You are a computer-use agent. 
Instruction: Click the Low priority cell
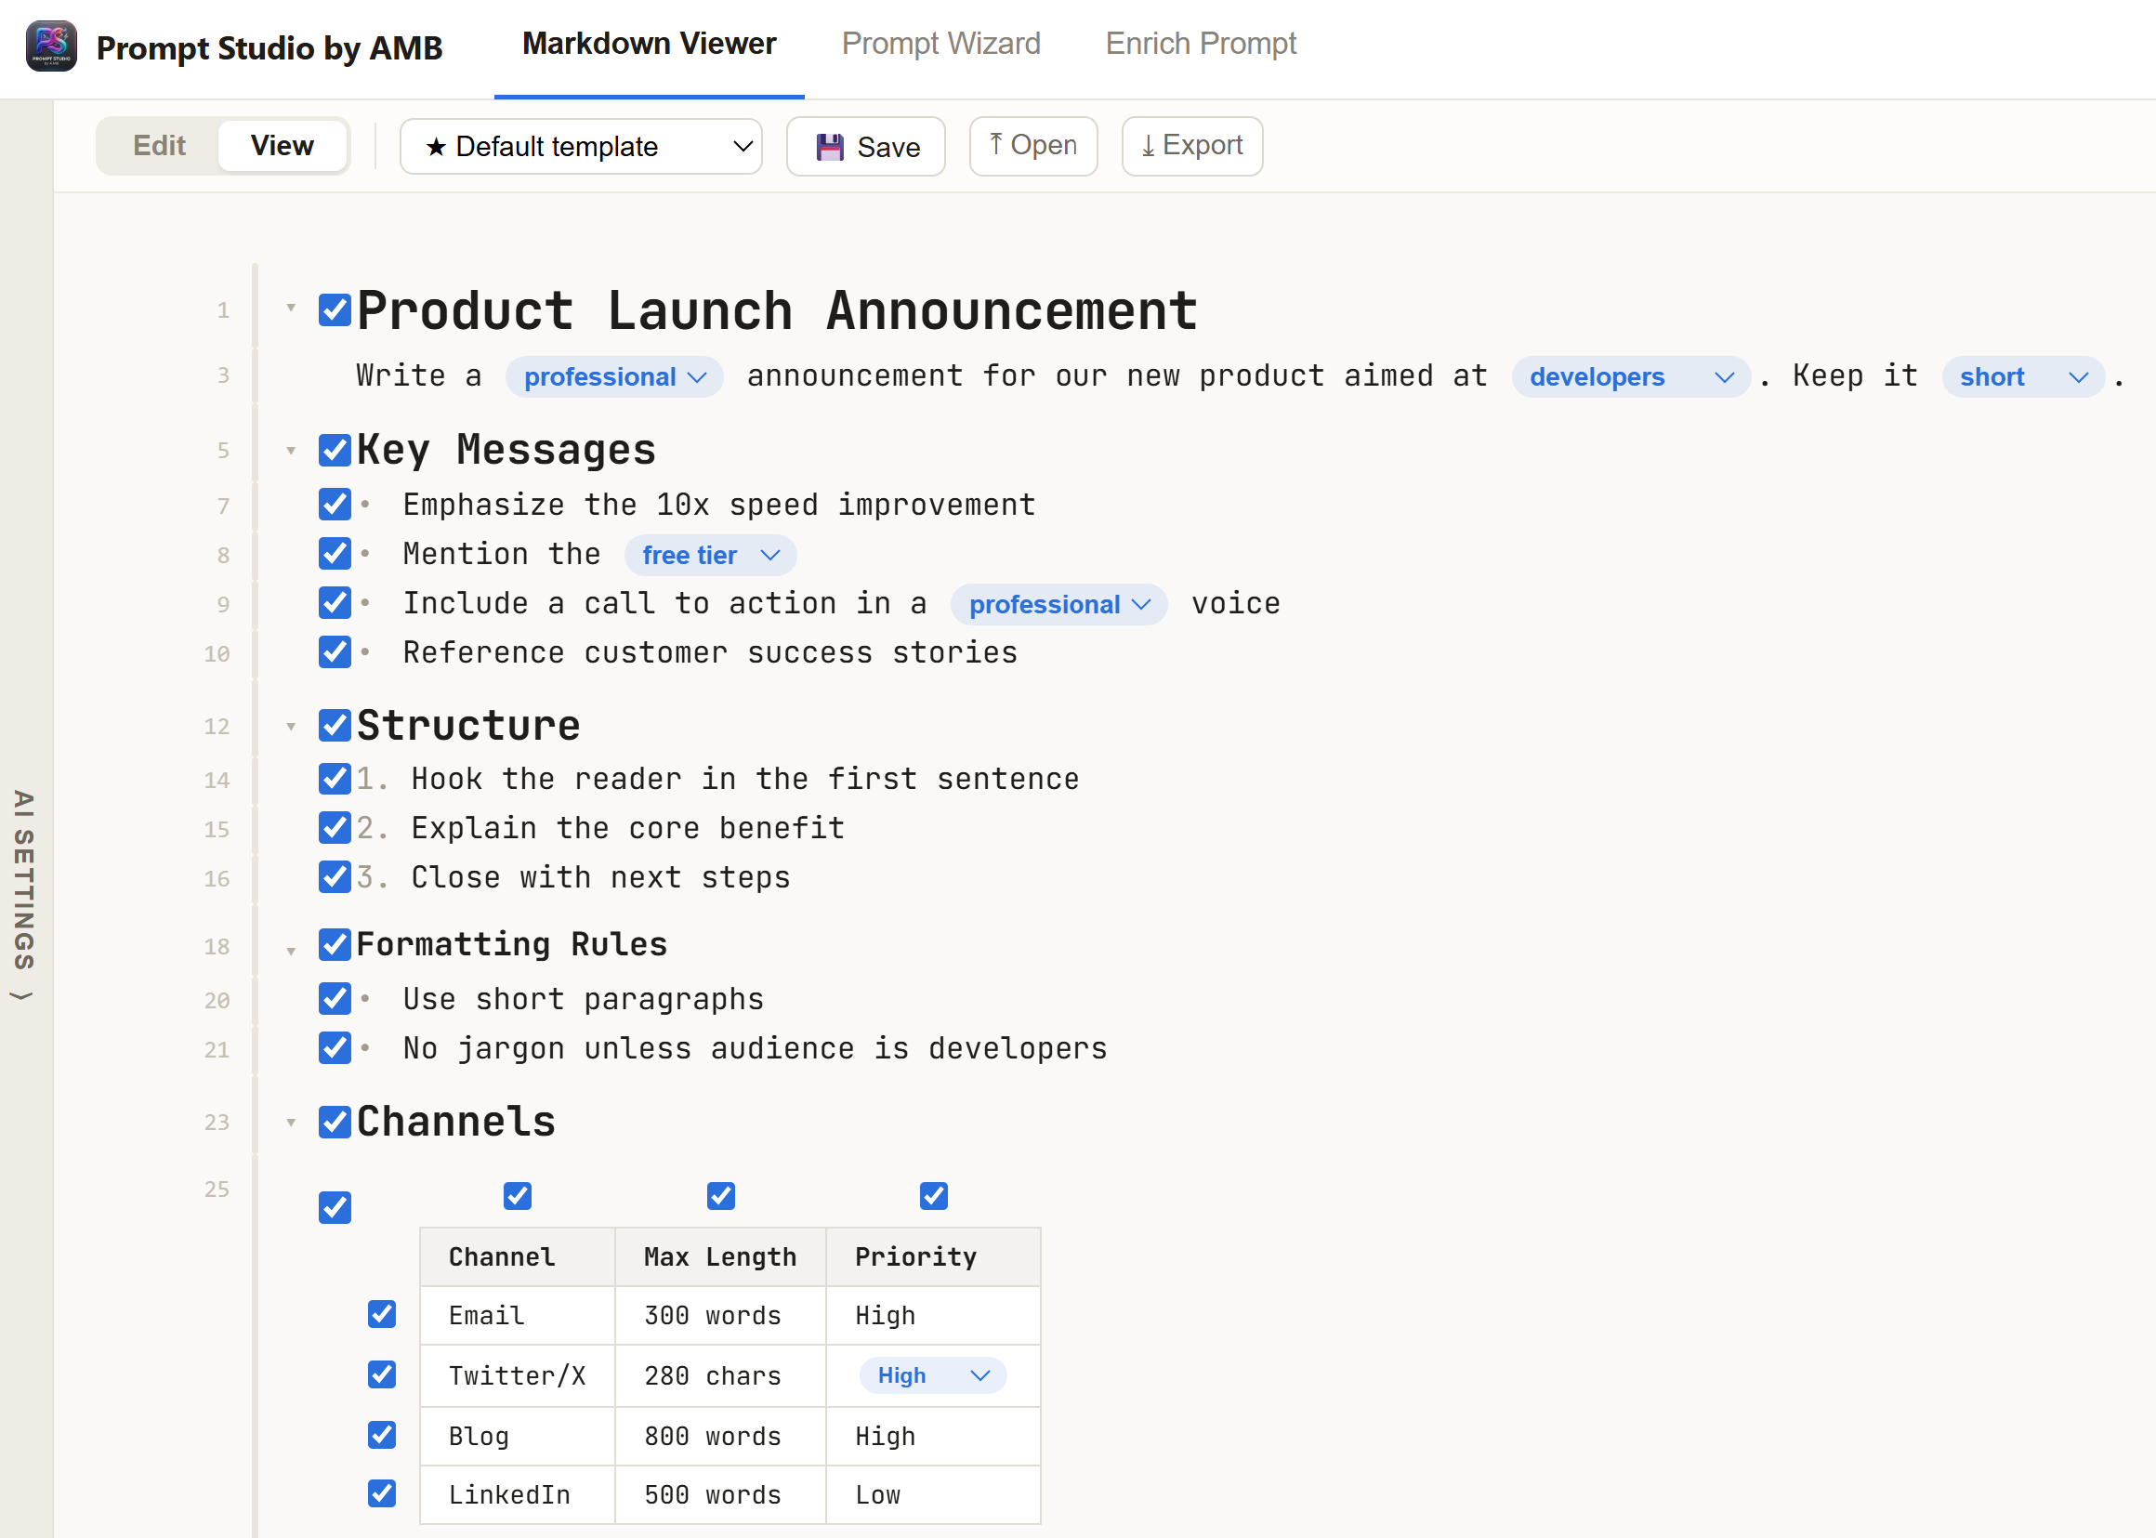click(x=934, y=1495)
